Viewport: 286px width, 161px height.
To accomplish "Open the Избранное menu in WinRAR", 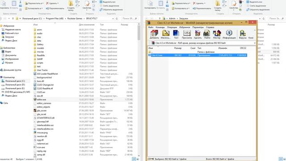I will [x=185, y=27].
